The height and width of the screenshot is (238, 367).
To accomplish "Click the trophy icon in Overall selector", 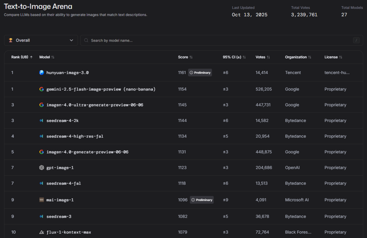I will point(11,40).
